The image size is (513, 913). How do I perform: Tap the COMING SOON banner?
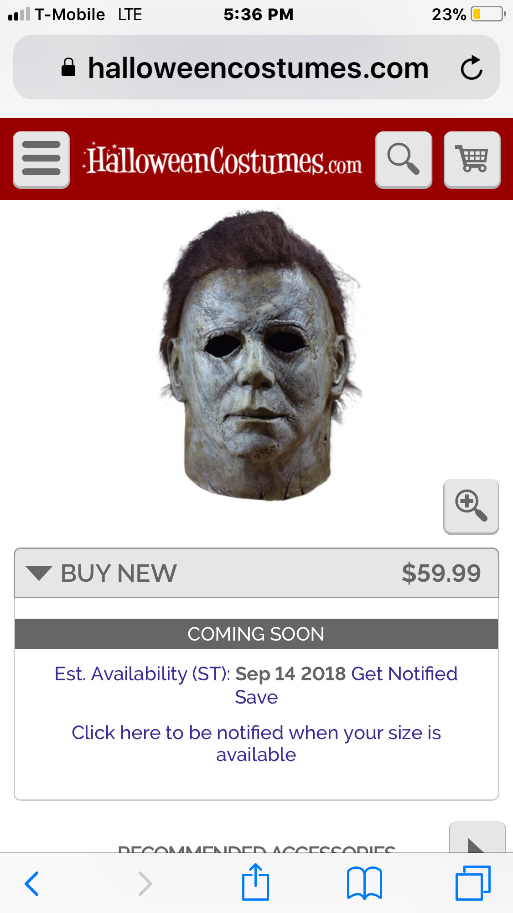point(256,634)
